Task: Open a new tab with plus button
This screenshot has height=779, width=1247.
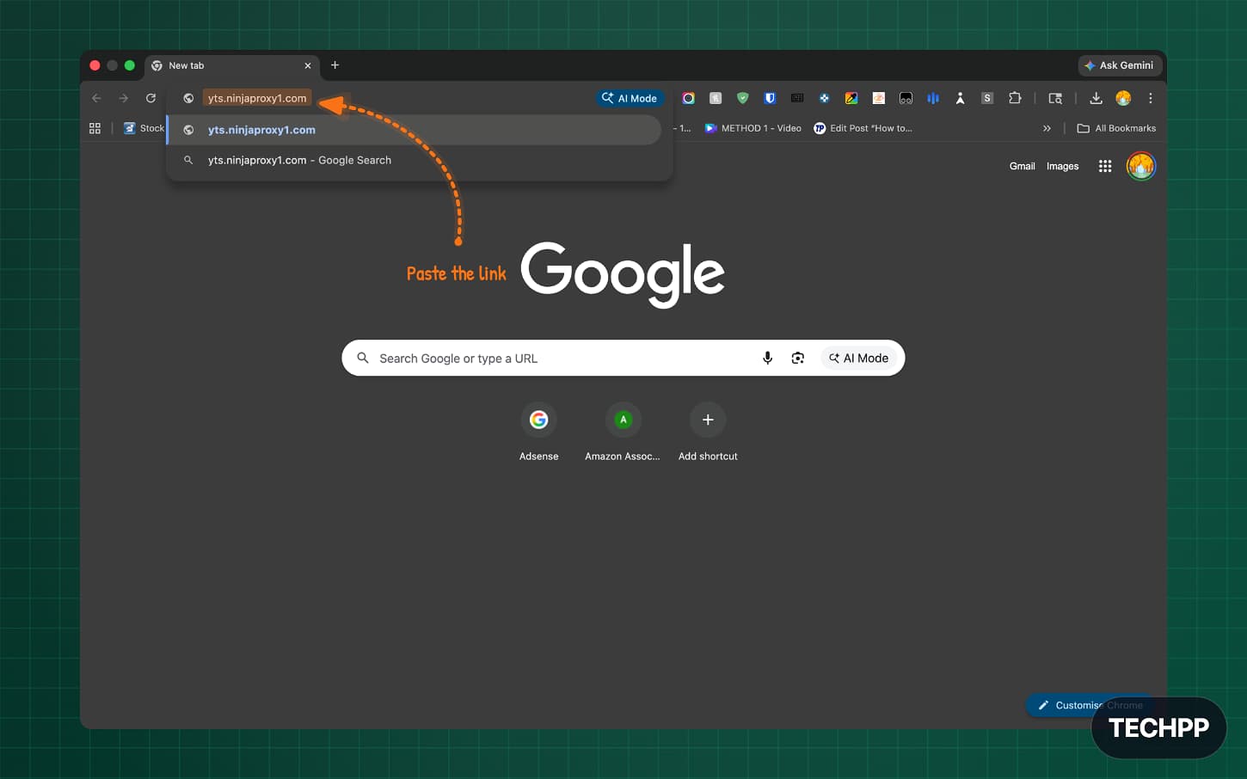Action: coord(335,65)
